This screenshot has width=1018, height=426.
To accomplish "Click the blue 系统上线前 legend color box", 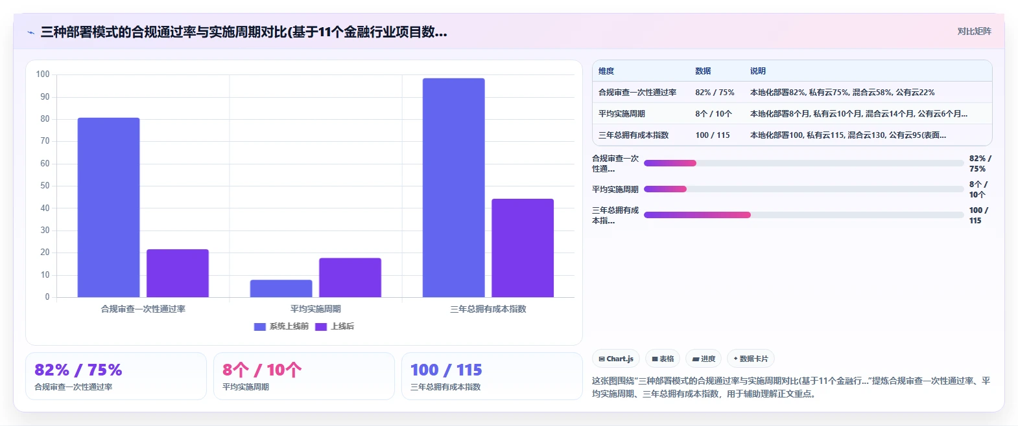I will pyautogui.click(x=260, y=326).
